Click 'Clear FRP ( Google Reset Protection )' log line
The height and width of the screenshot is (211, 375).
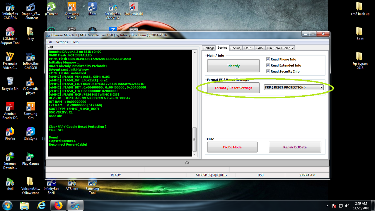[77, 127]
